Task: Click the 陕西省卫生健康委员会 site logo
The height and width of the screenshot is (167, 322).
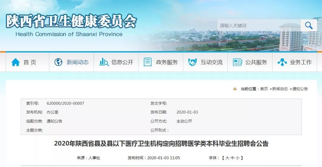Action: pyautogui.click(x=71, y=25)
